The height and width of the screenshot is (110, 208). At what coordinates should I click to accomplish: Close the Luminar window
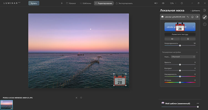click(205, 3)
